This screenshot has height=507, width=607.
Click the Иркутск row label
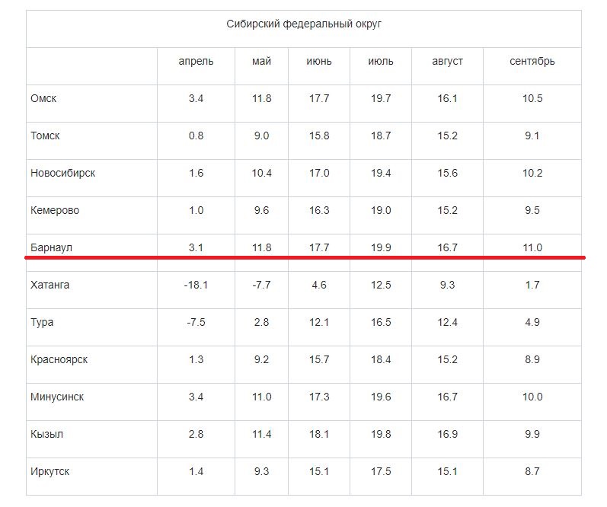tap(50, 472)
